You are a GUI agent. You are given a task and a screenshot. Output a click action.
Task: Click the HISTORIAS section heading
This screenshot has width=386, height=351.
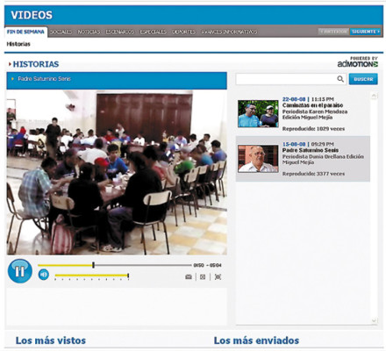point(36,64)
